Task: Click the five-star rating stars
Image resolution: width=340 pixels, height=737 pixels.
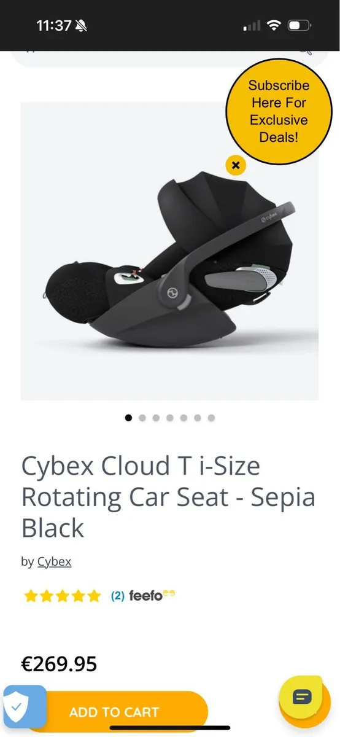Action: click(62, 596)
